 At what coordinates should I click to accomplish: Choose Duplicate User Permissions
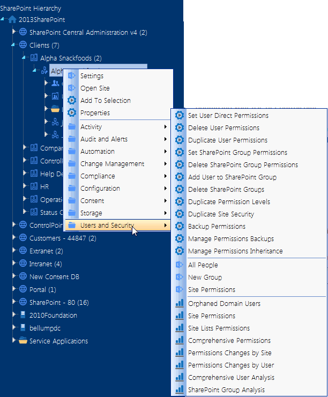249,140
